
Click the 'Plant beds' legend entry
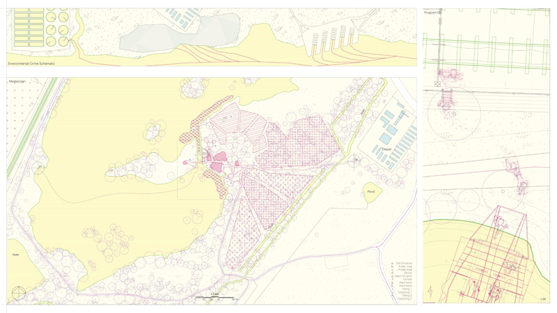point(406,286)
